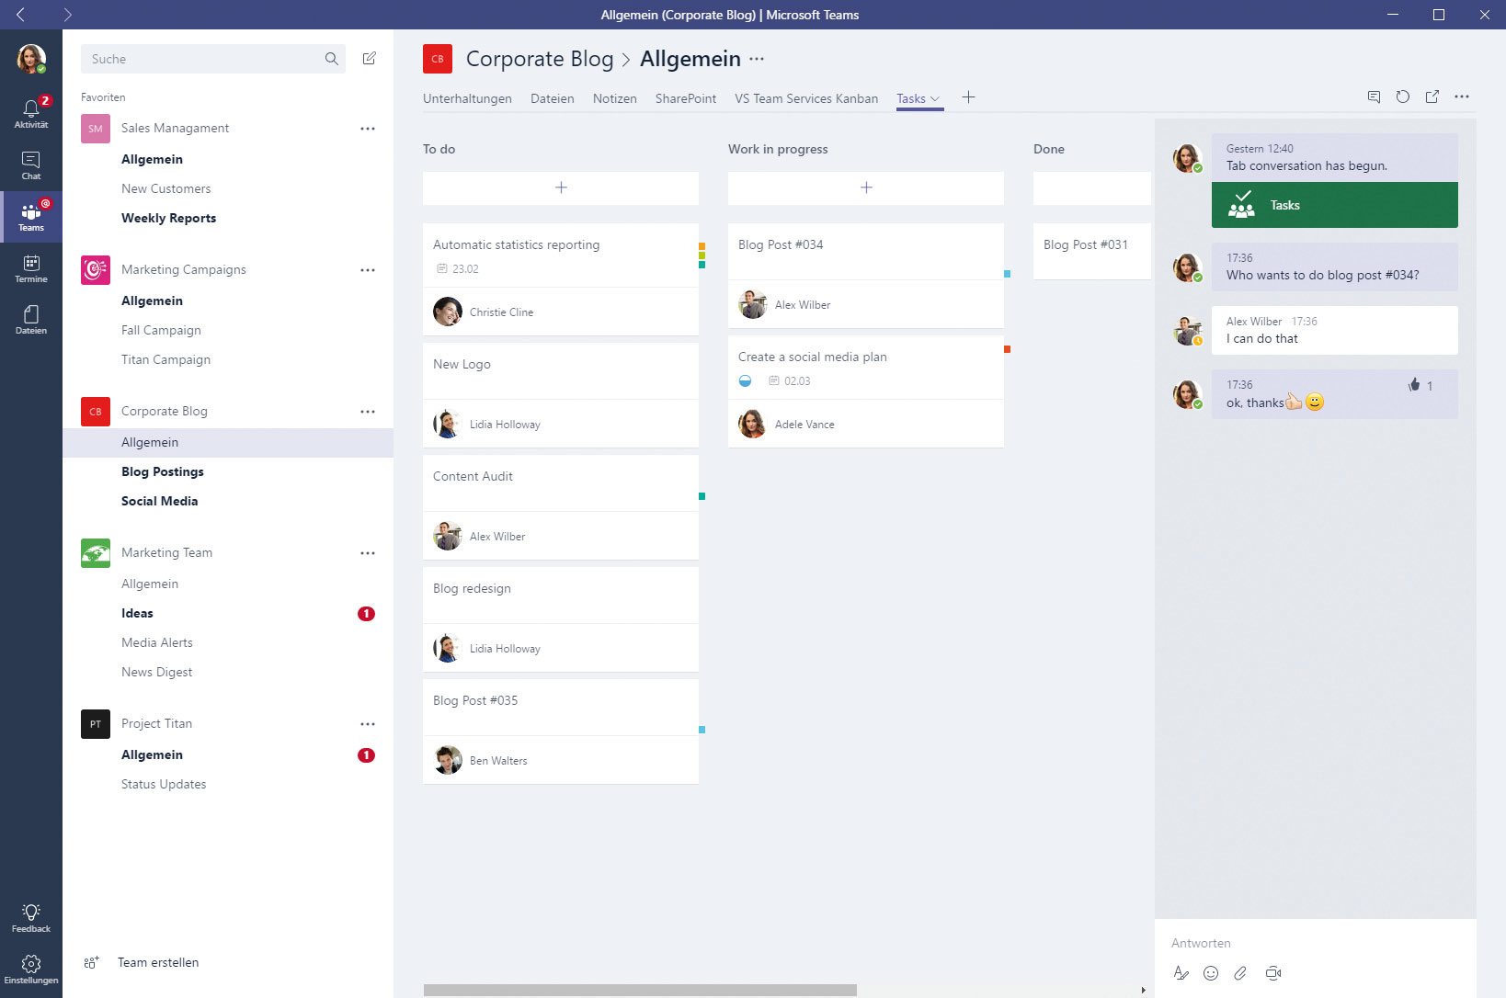The image size is (1506, 998).
Task: Click the horizontal scrollbar below the board
Action: pos(640,990)
